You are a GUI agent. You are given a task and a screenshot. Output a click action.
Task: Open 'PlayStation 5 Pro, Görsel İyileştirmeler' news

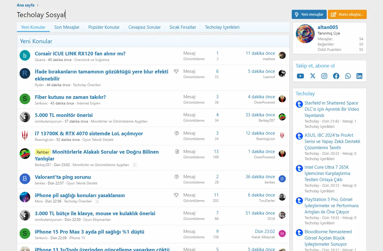pyautogui.click(x=332, y=206)
